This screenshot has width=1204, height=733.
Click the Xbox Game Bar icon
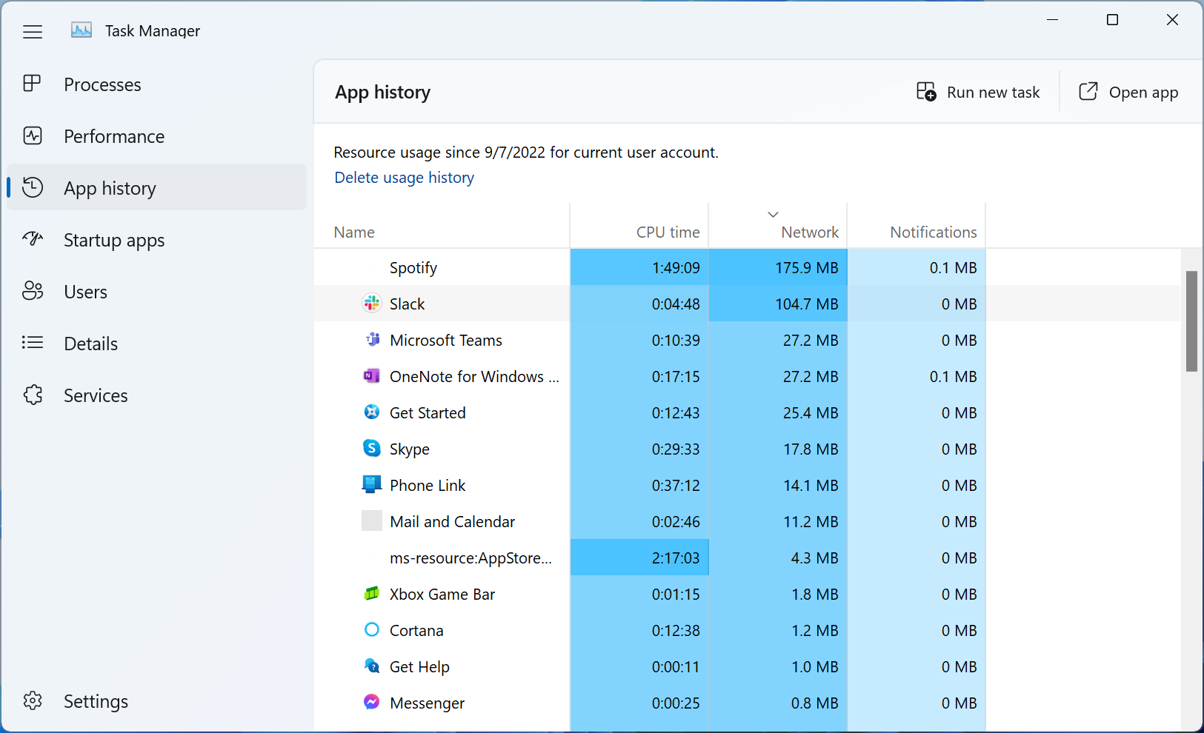point(372,593)
